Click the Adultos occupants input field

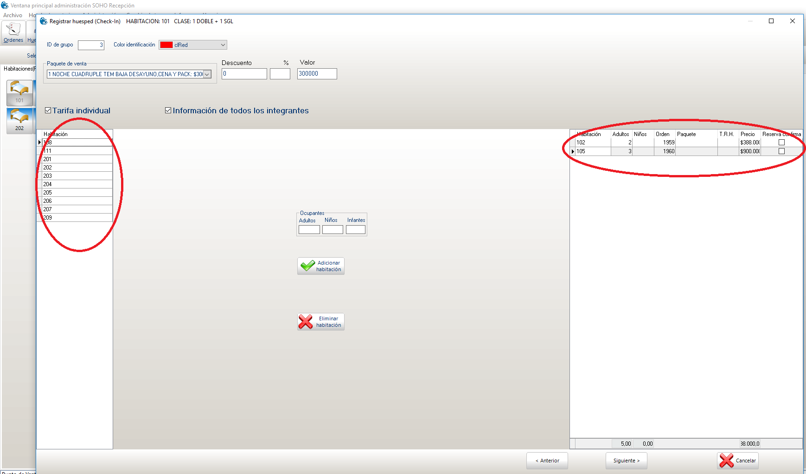pyautogui.click(x=309, y=230)
